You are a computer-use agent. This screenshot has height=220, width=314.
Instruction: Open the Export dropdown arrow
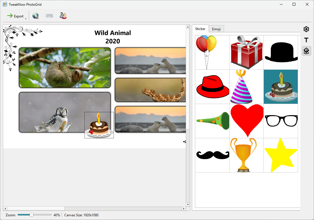26,19
